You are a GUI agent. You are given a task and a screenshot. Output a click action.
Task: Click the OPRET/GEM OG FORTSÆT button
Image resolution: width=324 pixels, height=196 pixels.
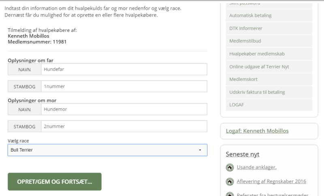point(55,181)
